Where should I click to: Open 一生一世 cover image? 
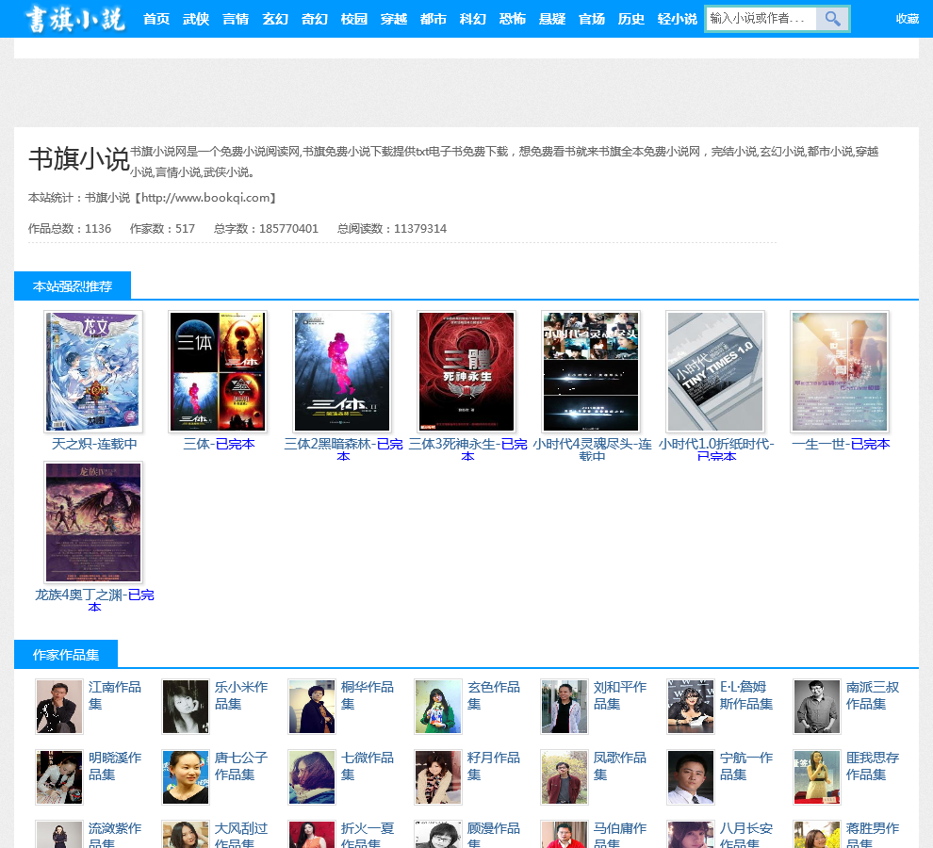tap(840, 370)
